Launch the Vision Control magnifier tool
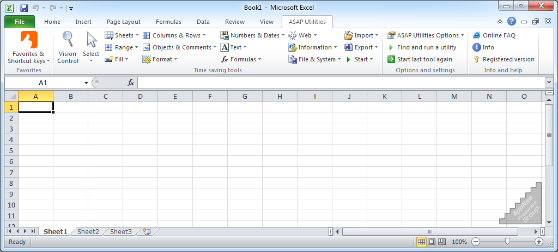The height and width of the screenshot is (252, 558). point(67,47)
